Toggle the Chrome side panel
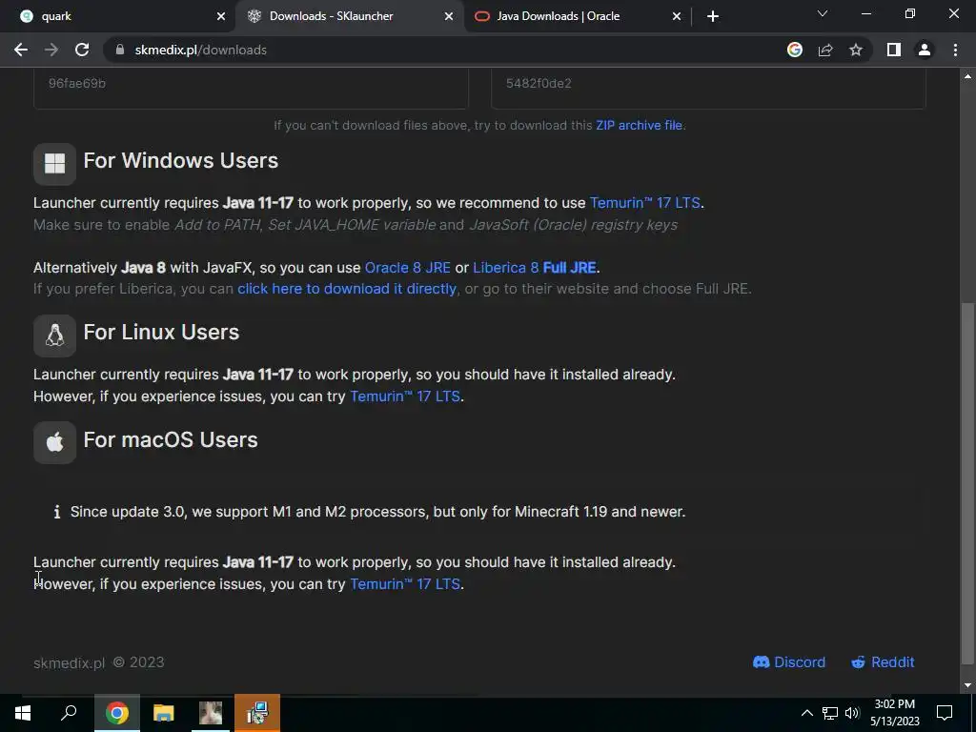This screenshot has height=732, width=976. tap(894, 50)
